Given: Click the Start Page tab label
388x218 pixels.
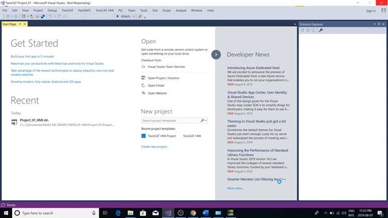Looking at the screenshot, I should [10, 24].
